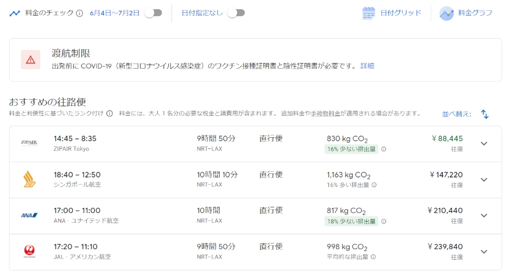Open the 料金グラフ chart icon
The height and width of the screenshot is (276, 509).
coord(446,13)
